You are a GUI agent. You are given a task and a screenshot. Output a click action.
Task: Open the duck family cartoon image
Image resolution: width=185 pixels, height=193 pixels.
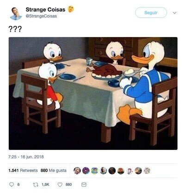click(x=93, y=93)
